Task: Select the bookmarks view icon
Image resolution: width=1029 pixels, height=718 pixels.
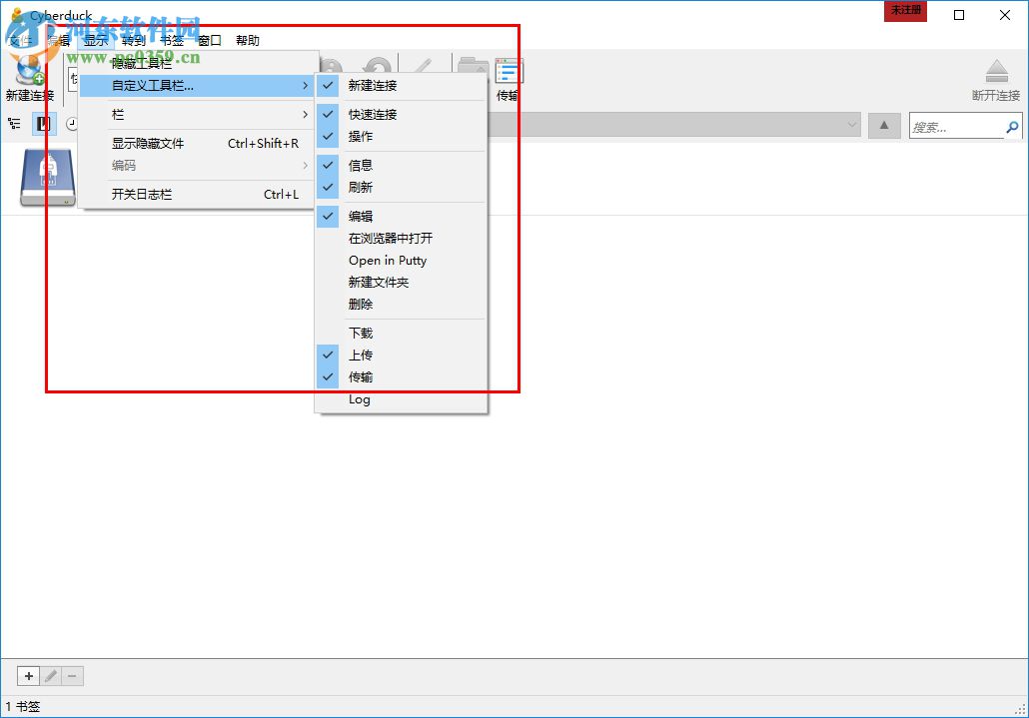Action: click(44, 124)
